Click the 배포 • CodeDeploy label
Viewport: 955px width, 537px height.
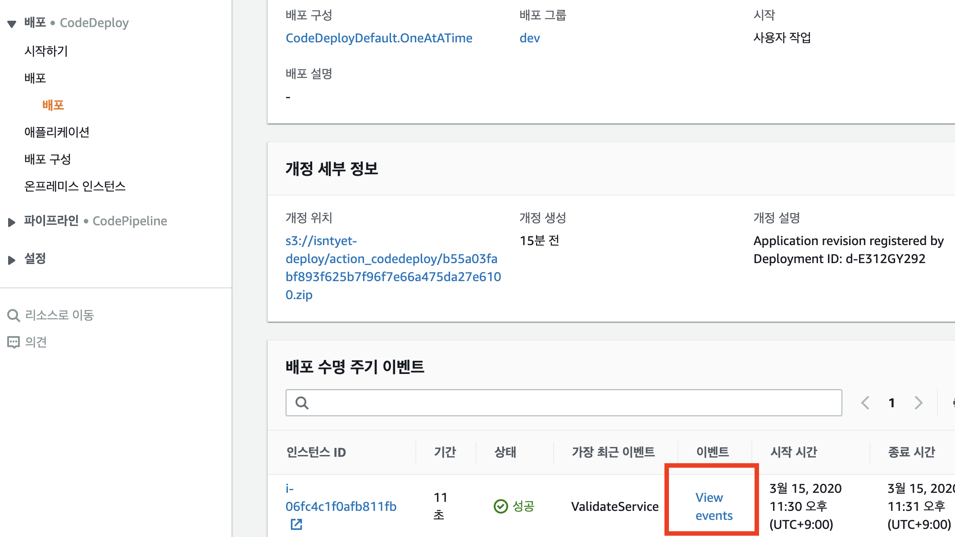point(77,23)
